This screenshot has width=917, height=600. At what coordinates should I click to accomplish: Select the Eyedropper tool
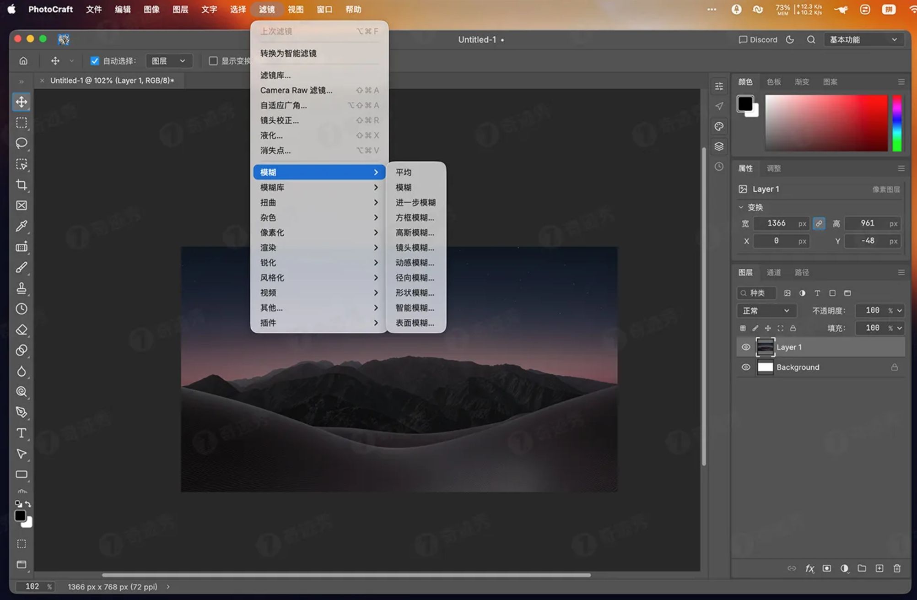tap(22, 226)
